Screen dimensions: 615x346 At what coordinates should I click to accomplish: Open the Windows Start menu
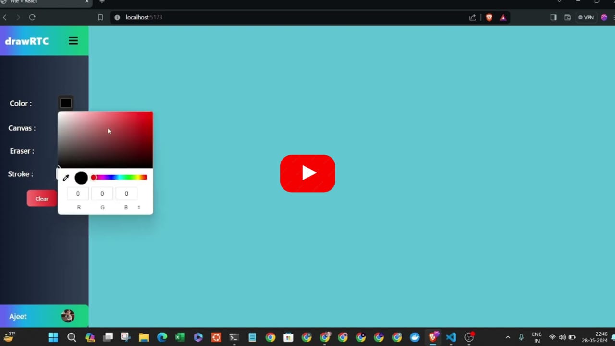(x=53, y=337)
